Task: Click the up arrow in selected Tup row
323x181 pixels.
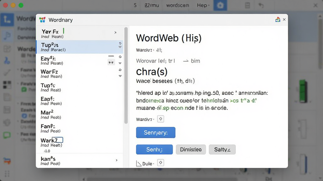Action: tap(120, 43)
